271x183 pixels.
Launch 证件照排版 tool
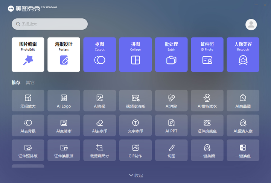[x=28, y=150]
